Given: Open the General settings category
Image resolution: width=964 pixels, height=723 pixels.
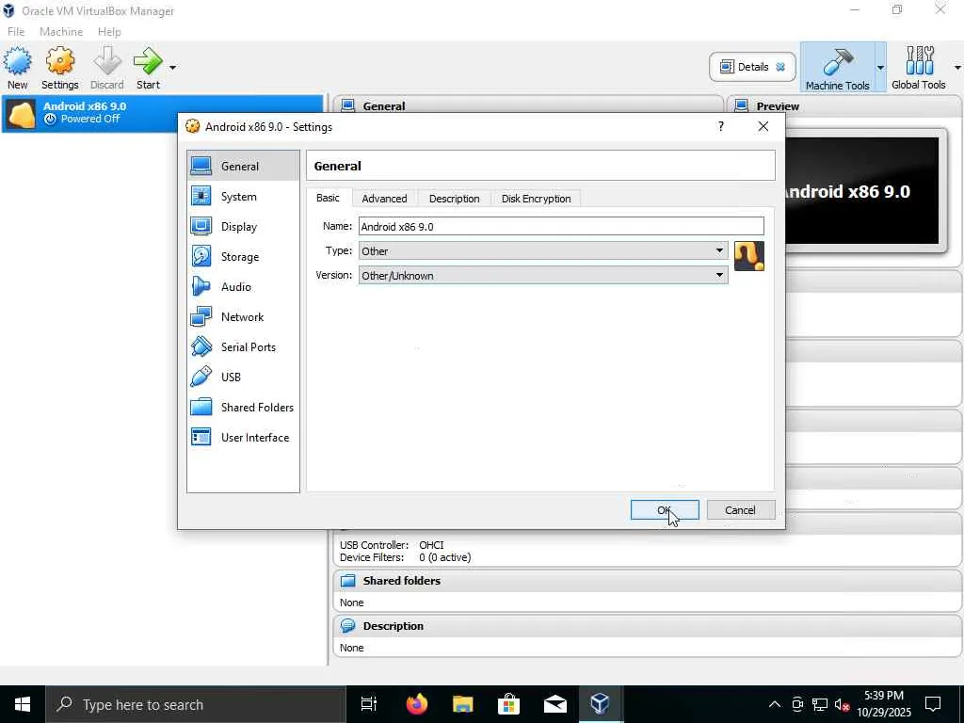Looking at the screenshot, I should 243,166.
